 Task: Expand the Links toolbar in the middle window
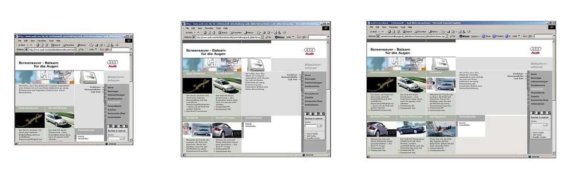293,37
